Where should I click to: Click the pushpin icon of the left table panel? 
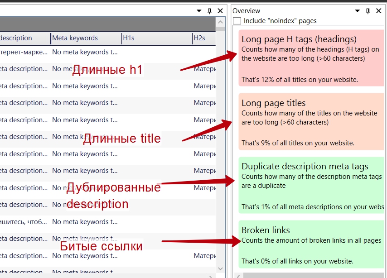tap(209, 11)
